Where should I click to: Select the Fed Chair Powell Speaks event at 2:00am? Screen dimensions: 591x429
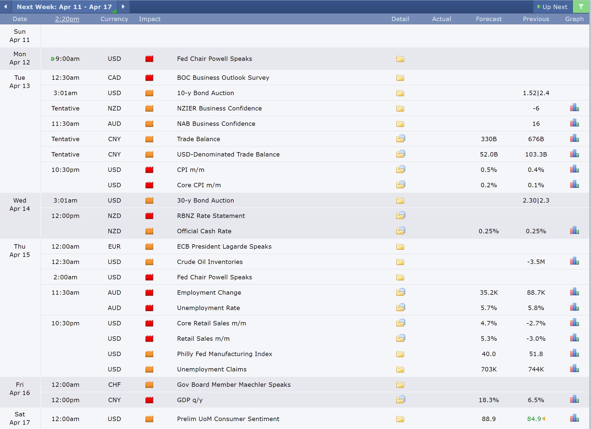pyautogui.click(x=214, y=277)
